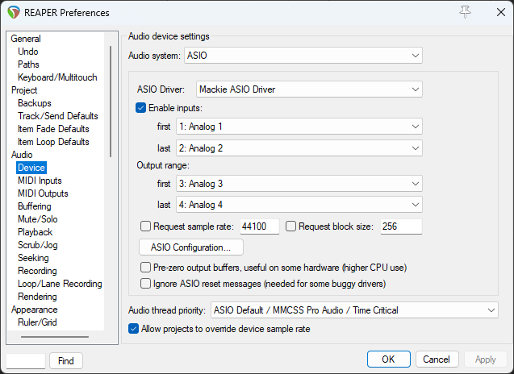Open the Backups preferences page
514x374 pixels.
coord(35,103)
